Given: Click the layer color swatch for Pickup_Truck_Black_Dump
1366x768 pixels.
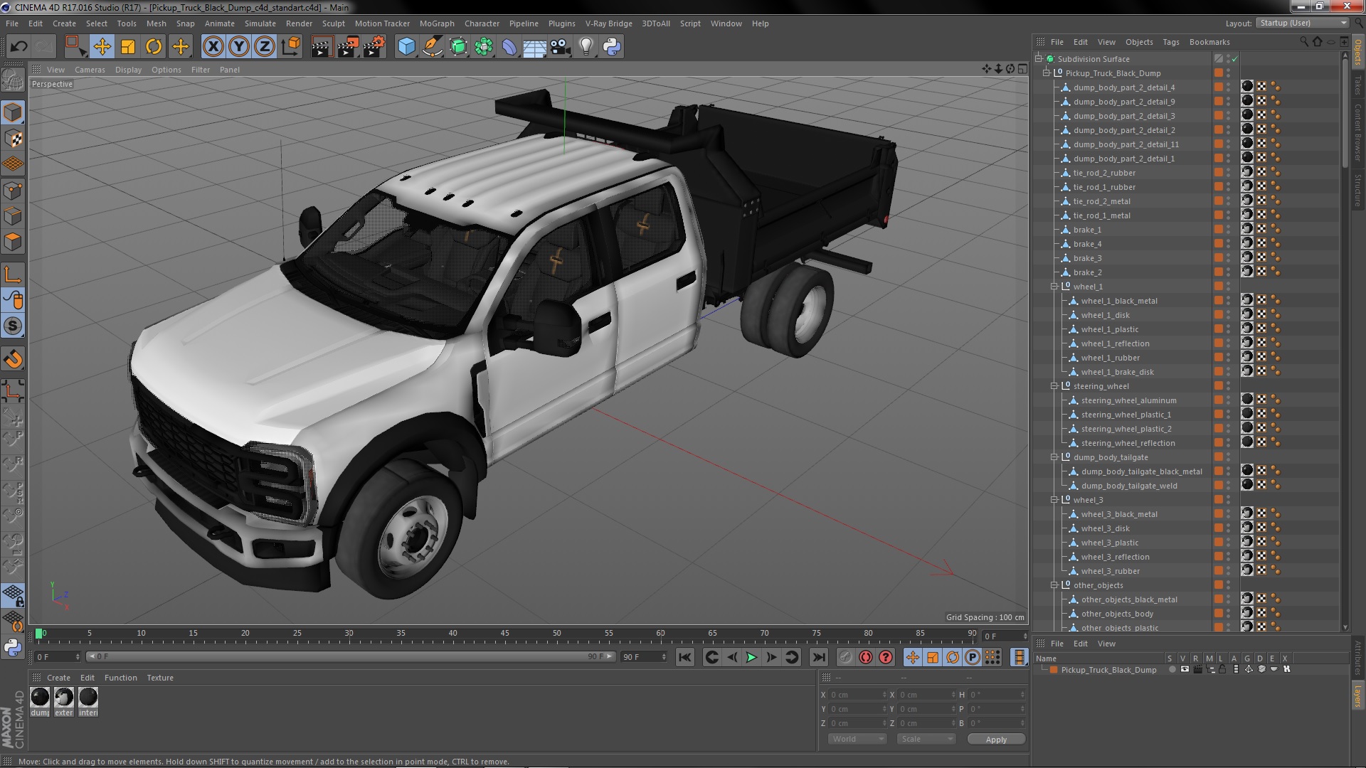Looking at the screenshot, I should 1054,670.
